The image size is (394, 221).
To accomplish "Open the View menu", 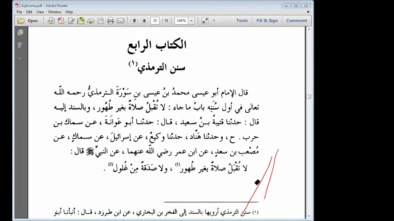I will click(x=40, y=12).
